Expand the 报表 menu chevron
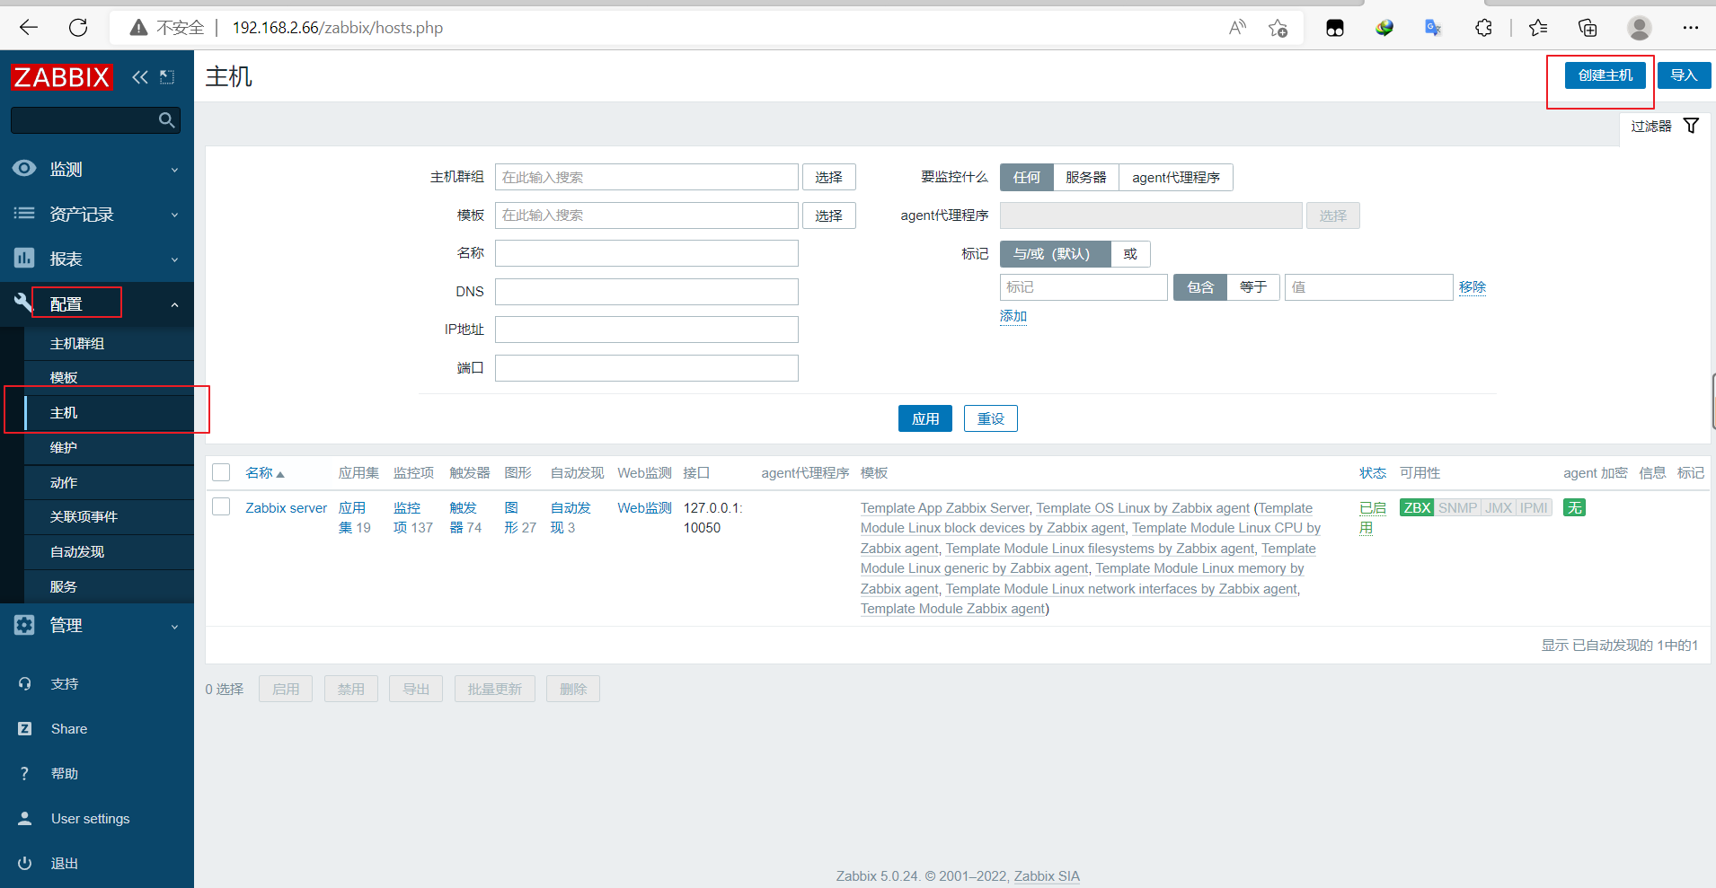 [x=174, y=259]
